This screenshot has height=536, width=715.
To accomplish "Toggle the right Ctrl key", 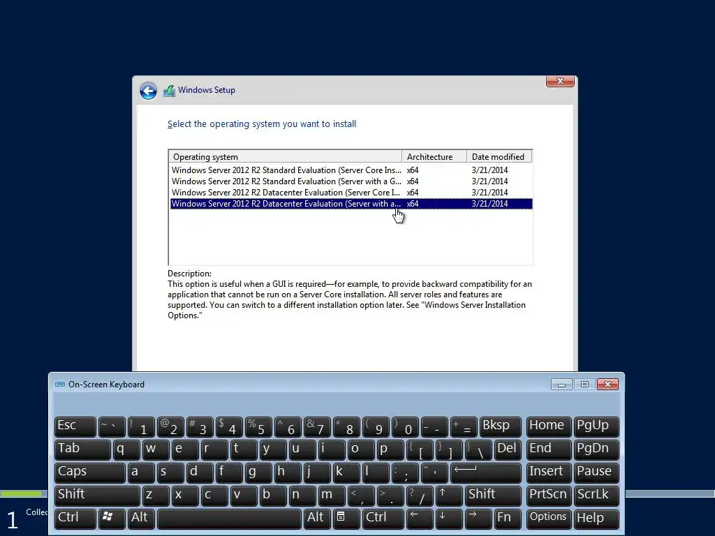I will pyautogui.click(x=383, y=519).
